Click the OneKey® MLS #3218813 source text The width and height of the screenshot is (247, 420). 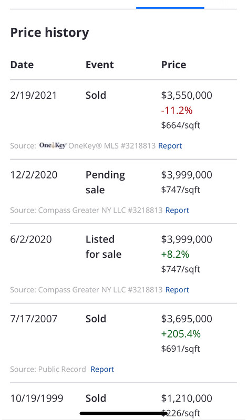click(112, 146)
